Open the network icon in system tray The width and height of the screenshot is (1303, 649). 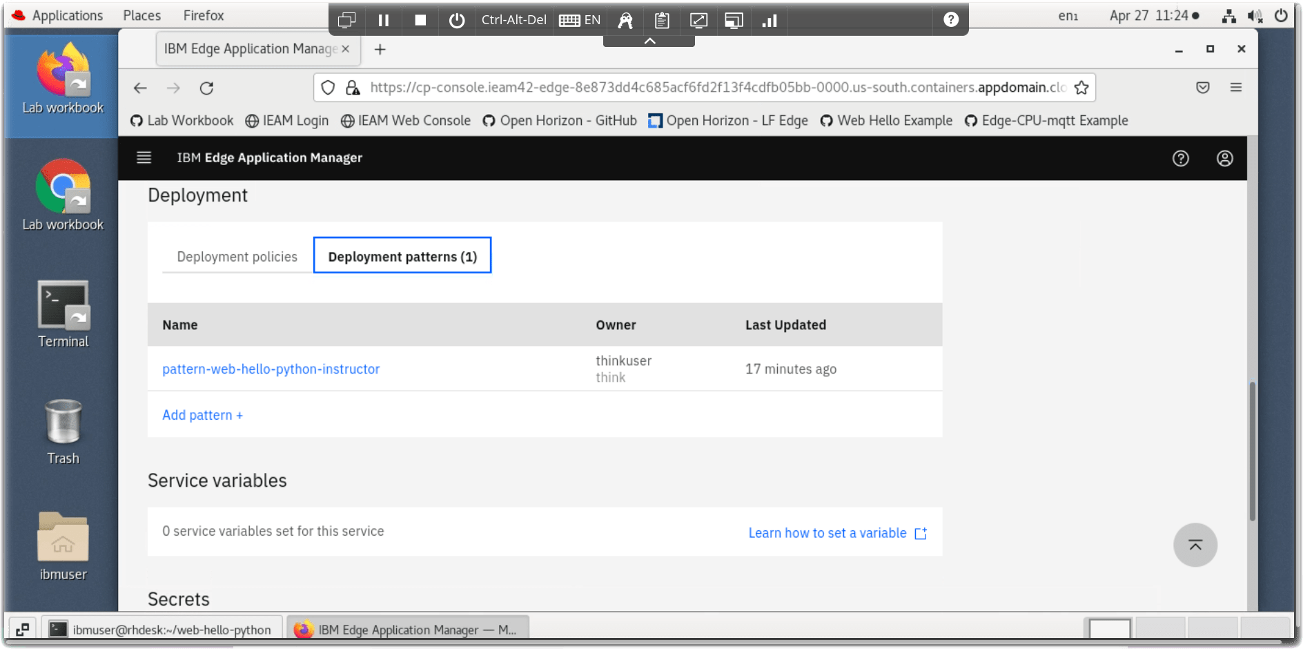(1229, 16)
